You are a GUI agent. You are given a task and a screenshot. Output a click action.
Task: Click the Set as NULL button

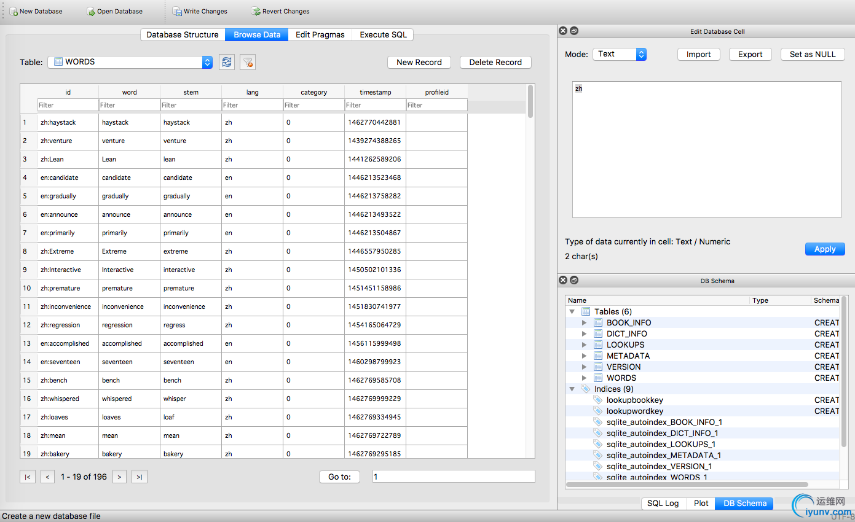[813, 54]
